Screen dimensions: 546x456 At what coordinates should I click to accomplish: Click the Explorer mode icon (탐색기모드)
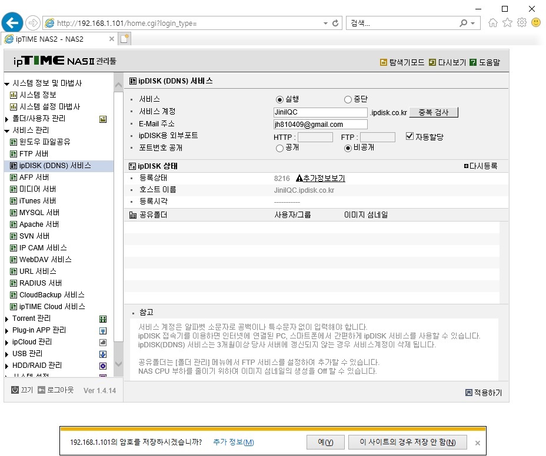pos(384,63)
